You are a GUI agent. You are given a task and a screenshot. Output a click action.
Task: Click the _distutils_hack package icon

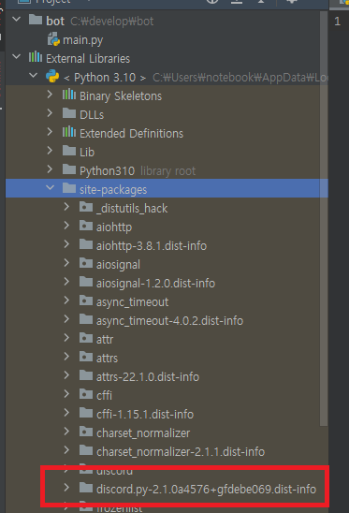[x=86, y=207]
